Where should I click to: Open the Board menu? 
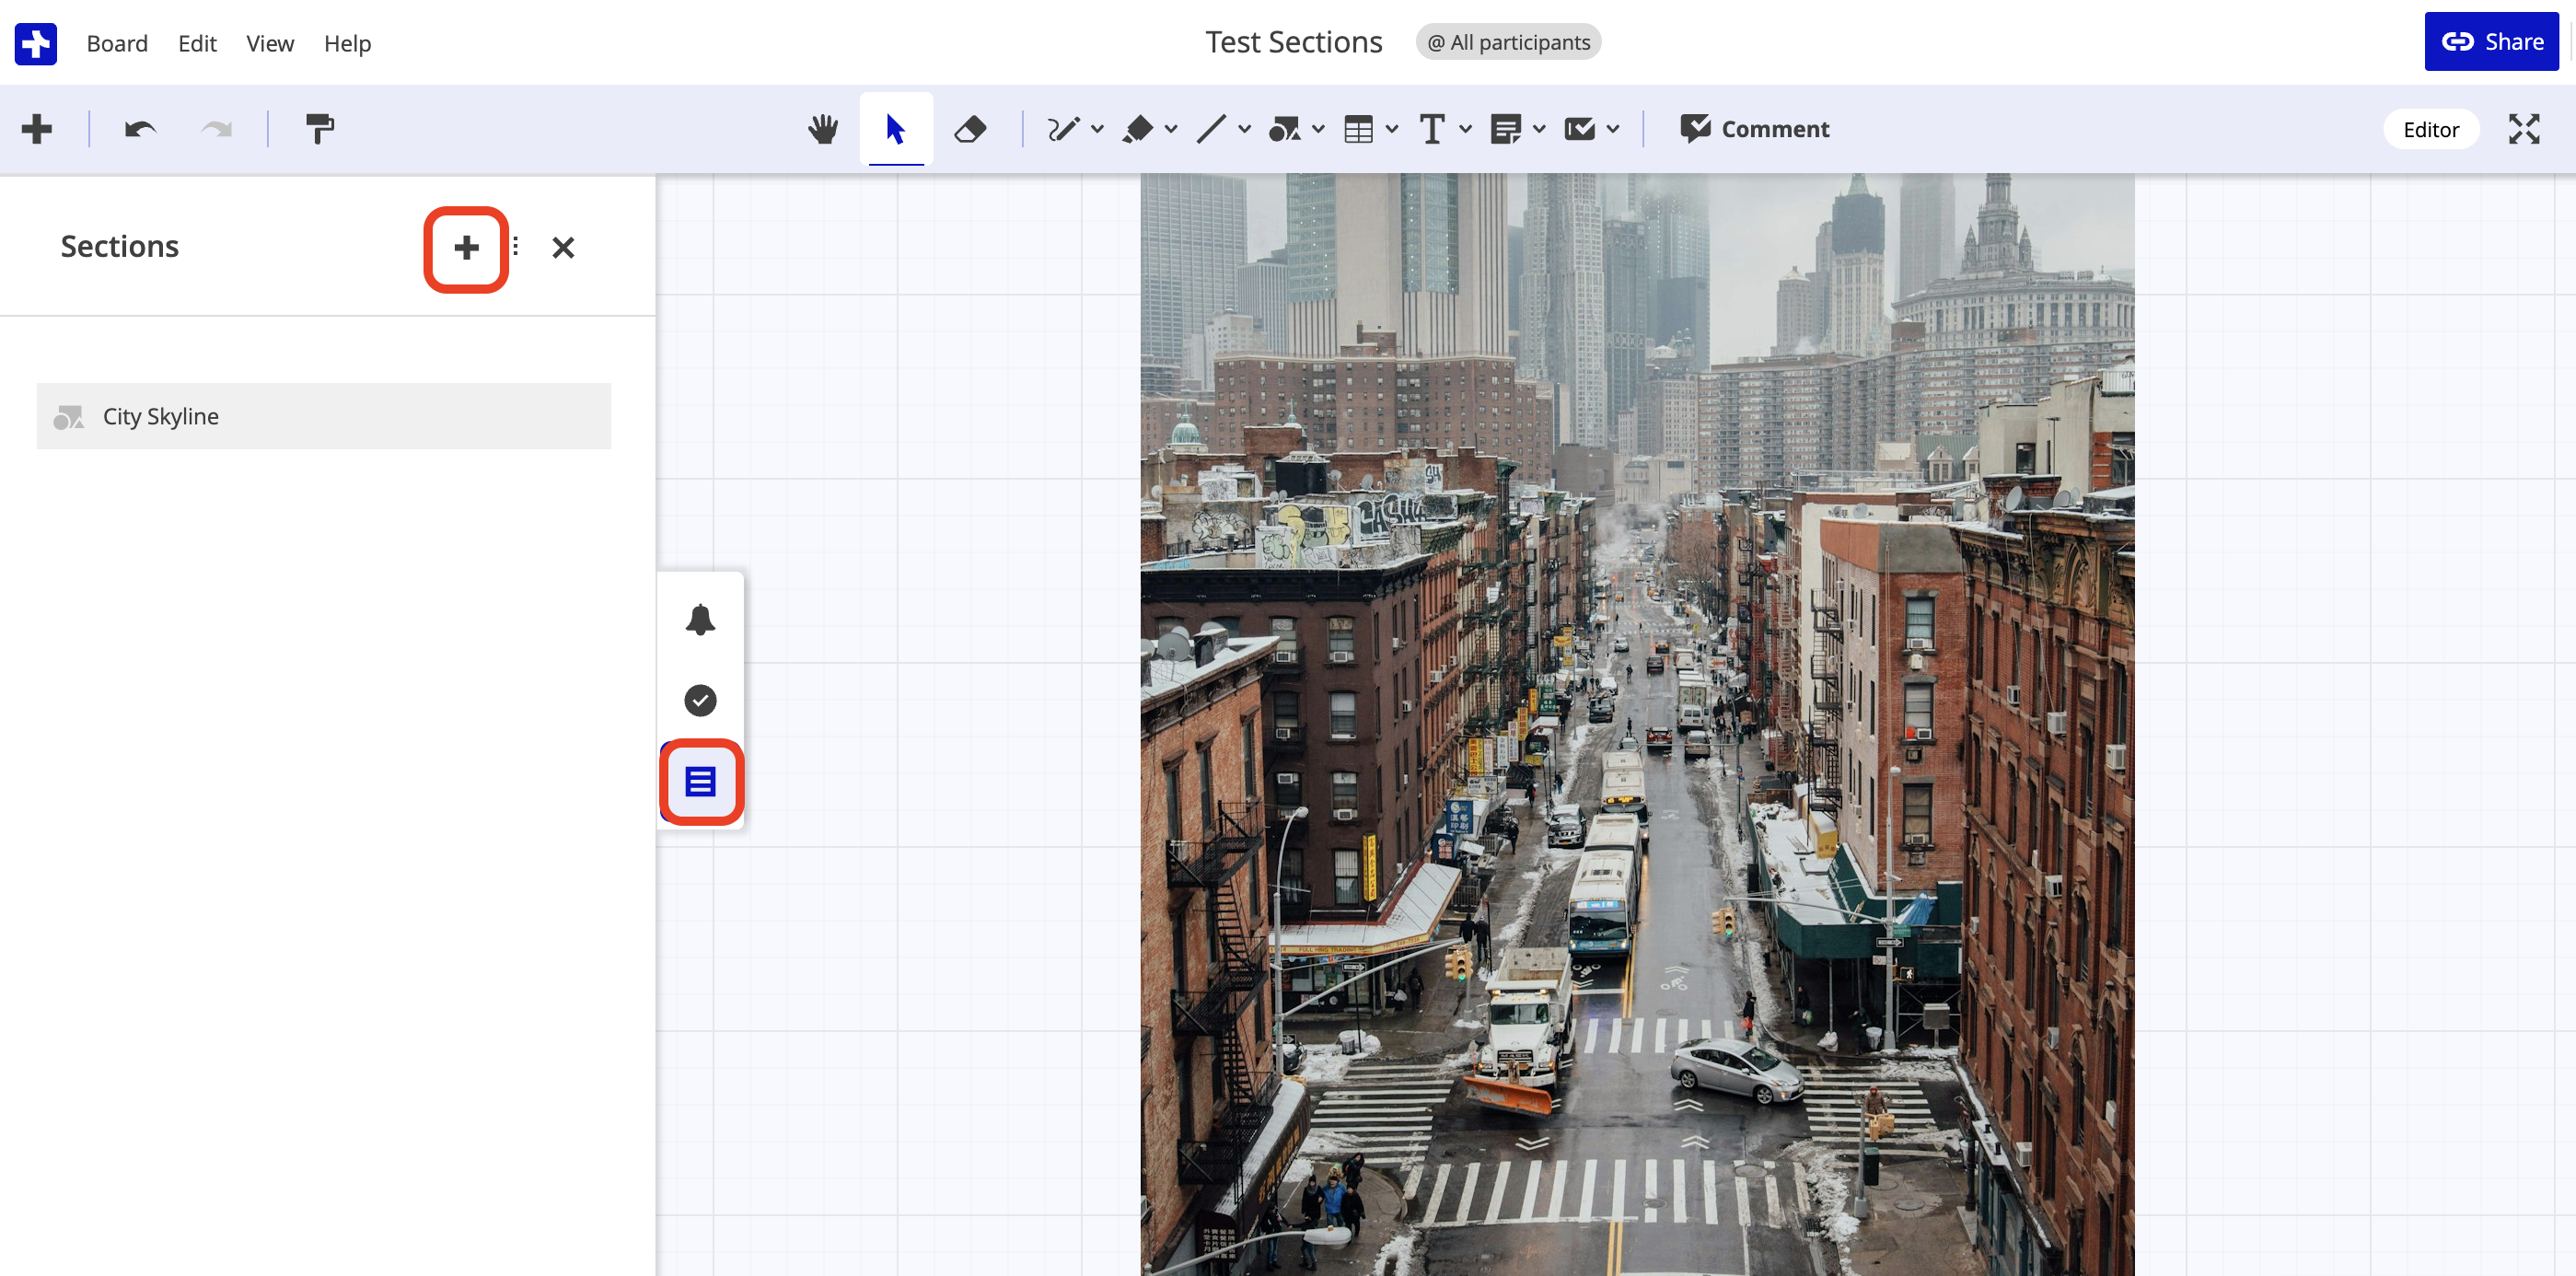coord(117,43)
